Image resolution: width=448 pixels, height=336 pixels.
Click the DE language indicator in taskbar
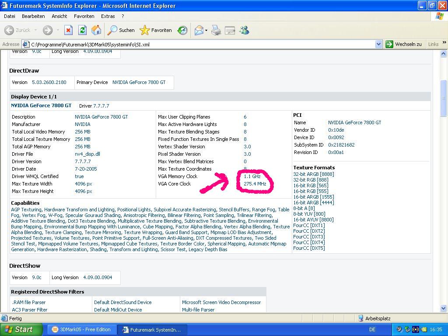372,329
